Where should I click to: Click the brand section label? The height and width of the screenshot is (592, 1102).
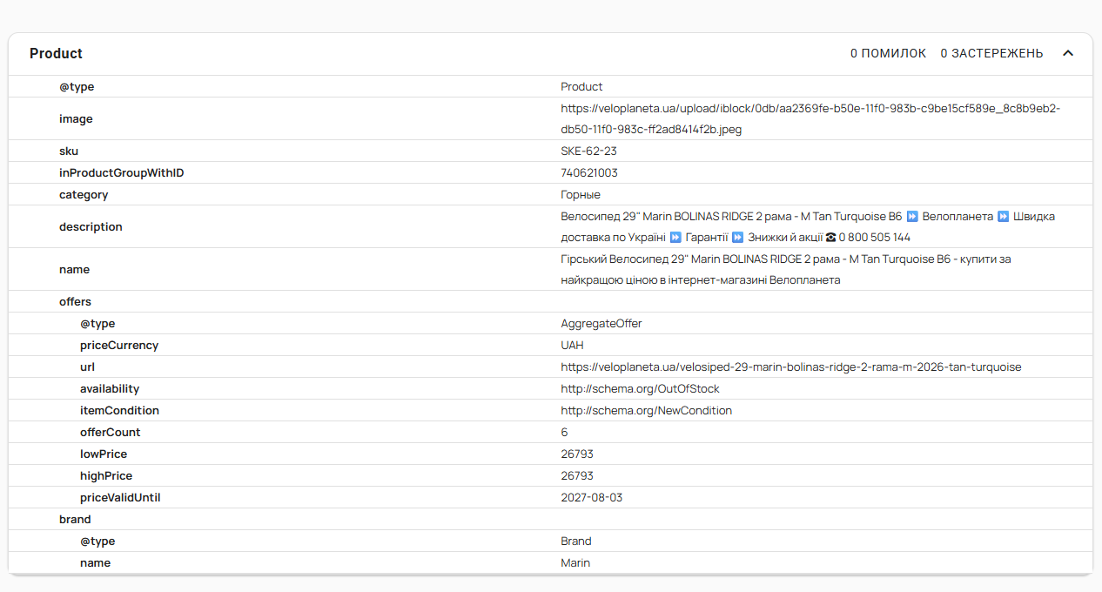(x=75, y=520)
